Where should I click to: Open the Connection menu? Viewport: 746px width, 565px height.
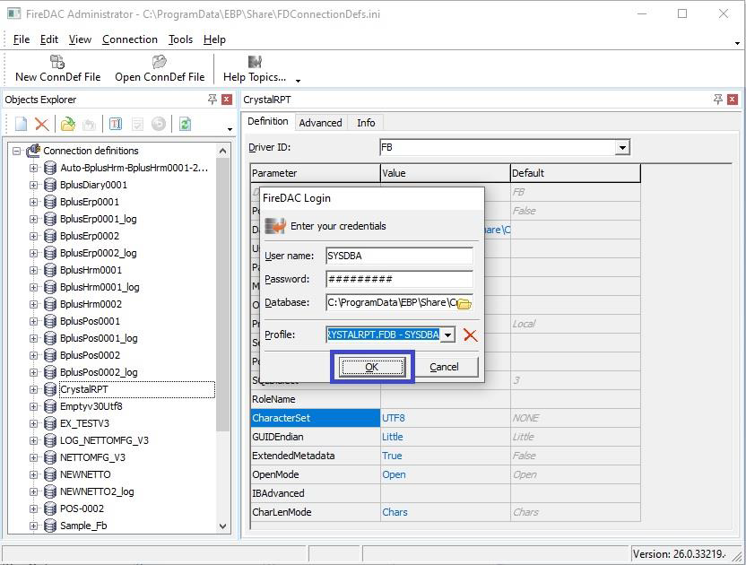[129, 39]
